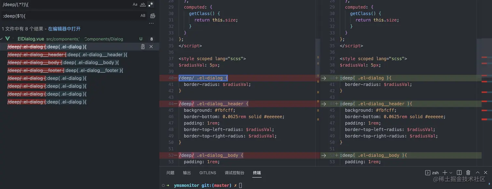Split the terminal with the split icon
Viewport: 492px width, 189px height.
coord(459,172)
